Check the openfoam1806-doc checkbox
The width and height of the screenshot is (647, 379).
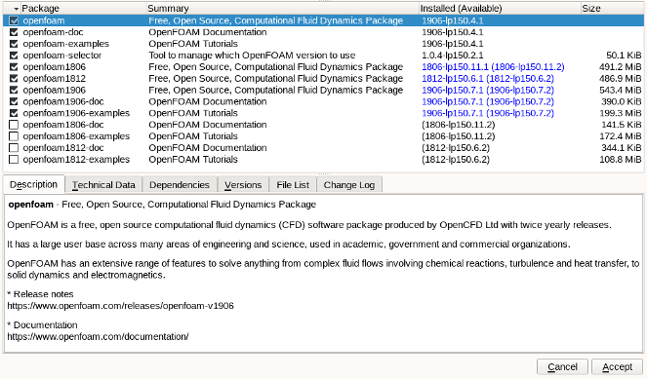pos(14,125)
